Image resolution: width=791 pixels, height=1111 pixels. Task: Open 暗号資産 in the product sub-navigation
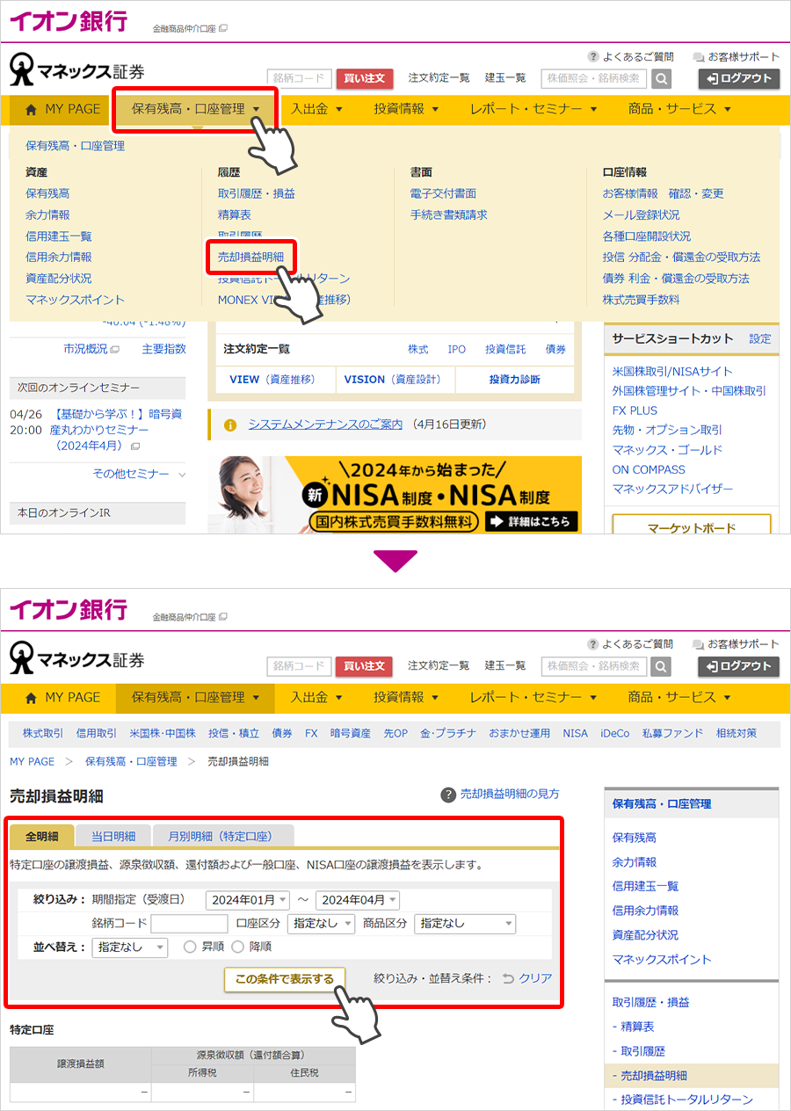(351, 733)
